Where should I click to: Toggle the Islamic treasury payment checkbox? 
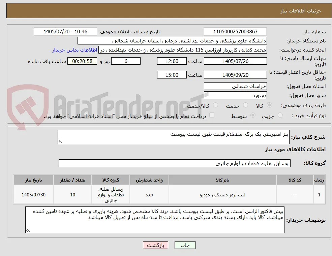coord(212,115)
